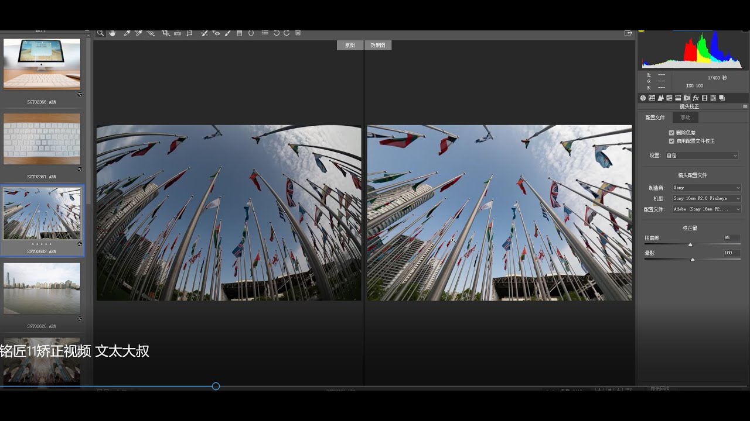The image size is (750, 421).
Task: Switch to the 配置文件 tab
Action: [655, 118]
